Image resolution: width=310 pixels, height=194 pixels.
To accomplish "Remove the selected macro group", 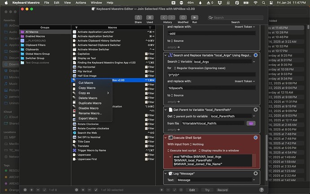I will coord(38,190).
